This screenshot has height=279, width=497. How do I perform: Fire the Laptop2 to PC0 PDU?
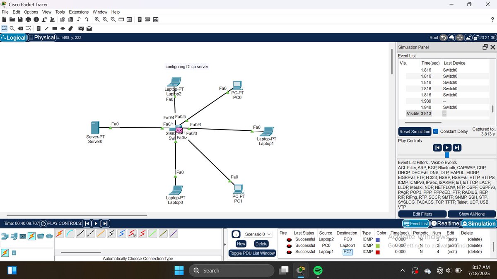289,239
